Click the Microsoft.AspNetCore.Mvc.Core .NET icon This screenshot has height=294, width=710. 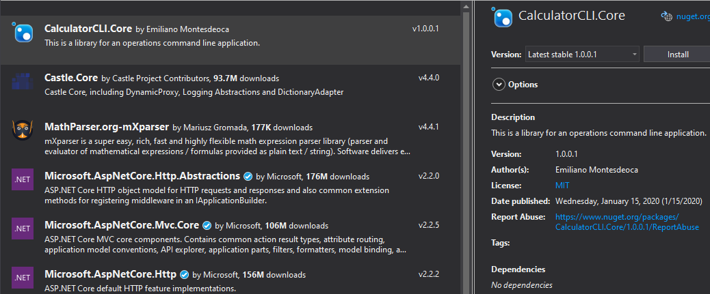tap(23, 228)
